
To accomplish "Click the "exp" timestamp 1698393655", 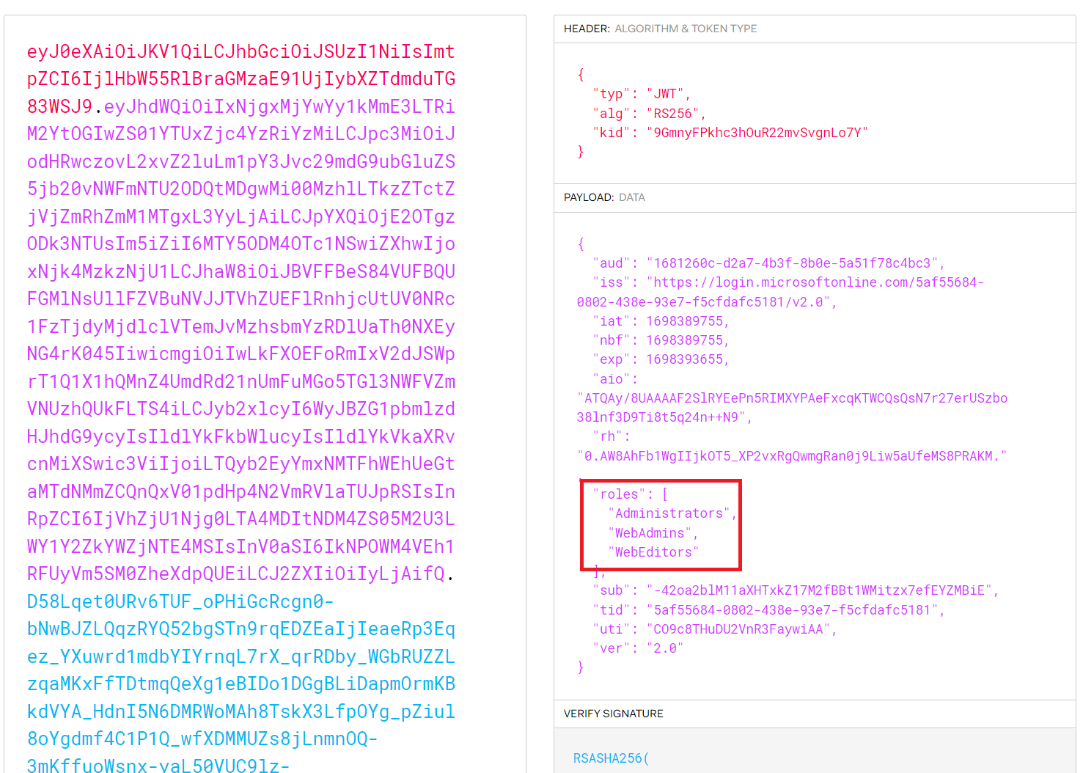I will click(x=686, y=359).
